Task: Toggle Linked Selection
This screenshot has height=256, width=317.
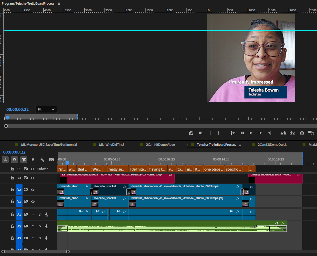Action: pos(24,160)
